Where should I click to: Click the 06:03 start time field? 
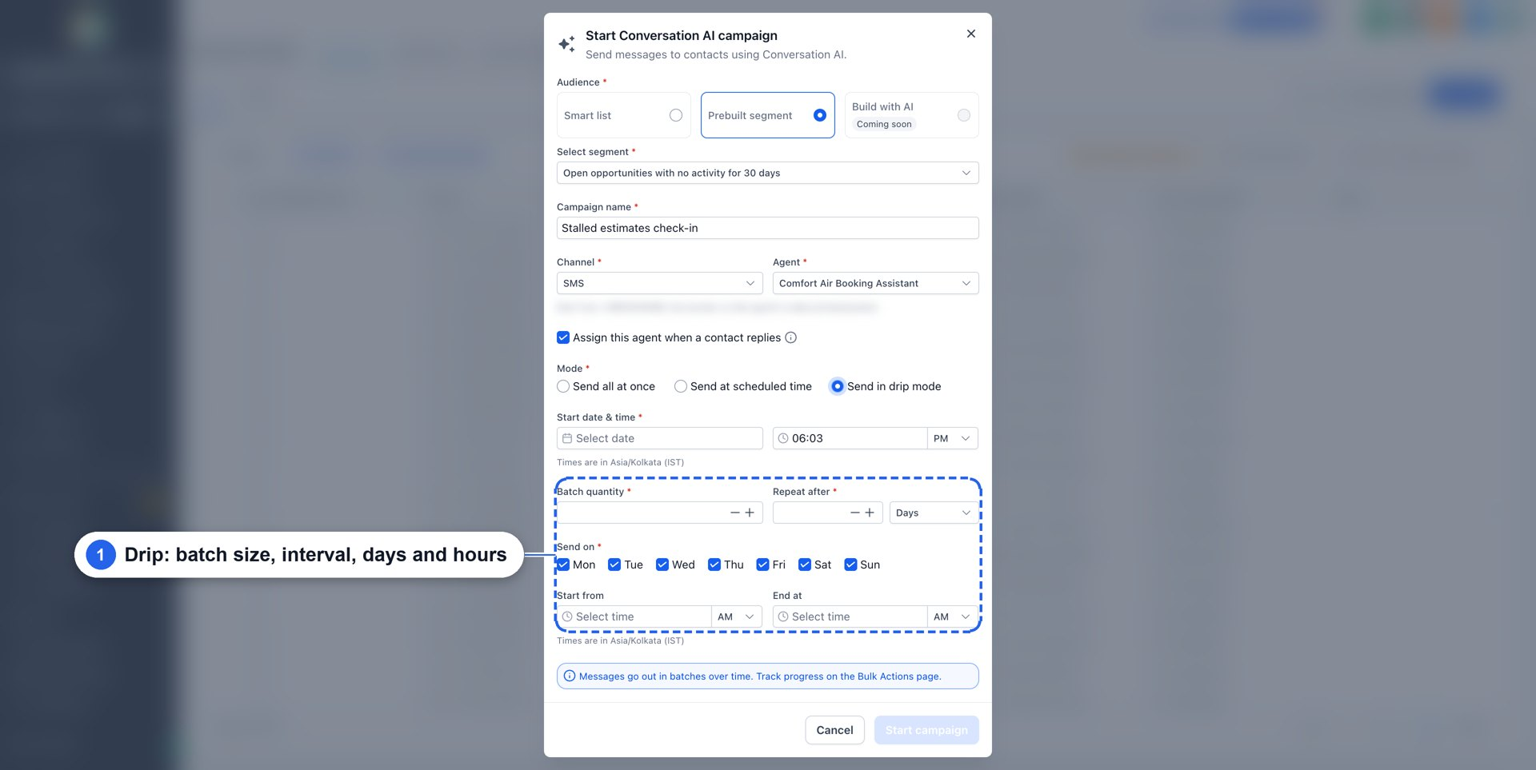click(x=850, y=438)
